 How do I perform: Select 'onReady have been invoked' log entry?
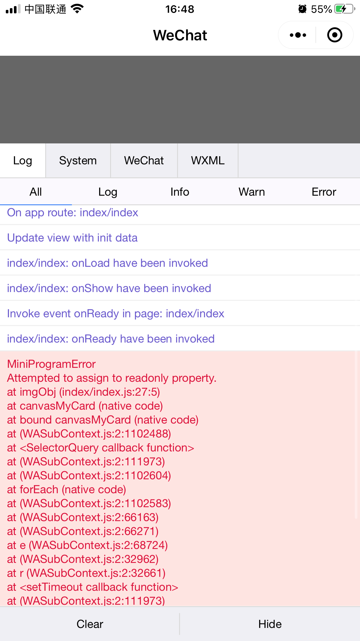[180, 339]
